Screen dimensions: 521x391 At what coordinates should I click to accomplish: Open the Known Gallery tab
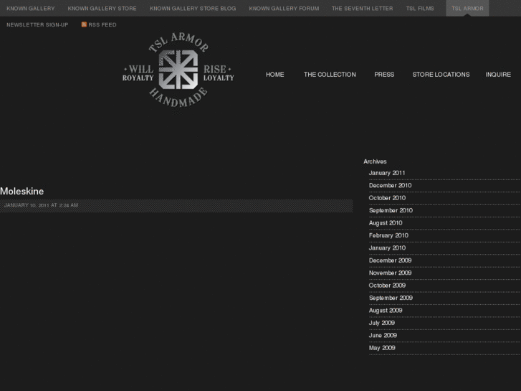(31, 9)
